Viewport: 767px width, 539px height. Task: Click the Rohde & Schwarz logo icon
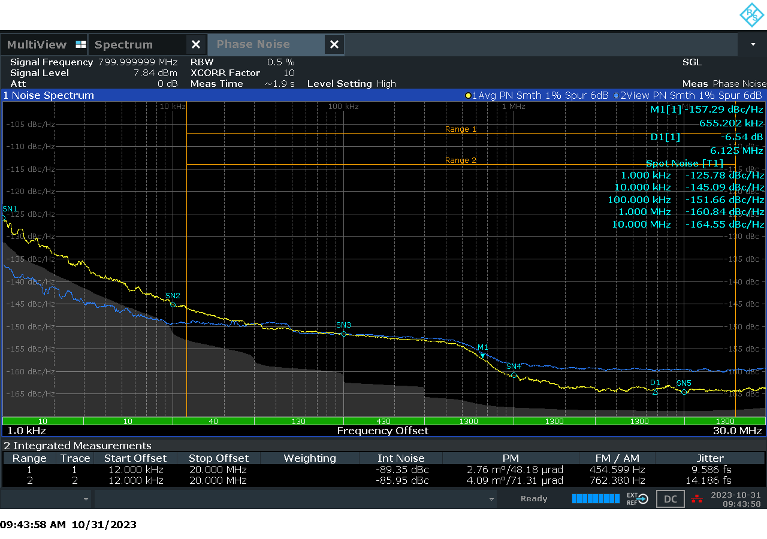(751, 15)
